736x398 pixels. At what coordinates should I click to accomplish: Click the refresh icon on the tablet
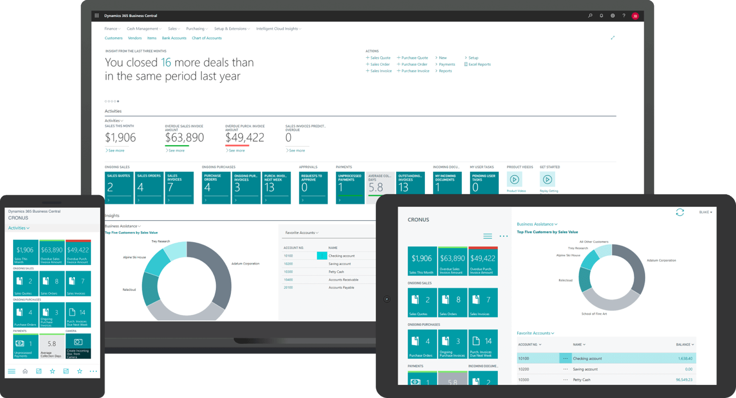click(680, 212)
